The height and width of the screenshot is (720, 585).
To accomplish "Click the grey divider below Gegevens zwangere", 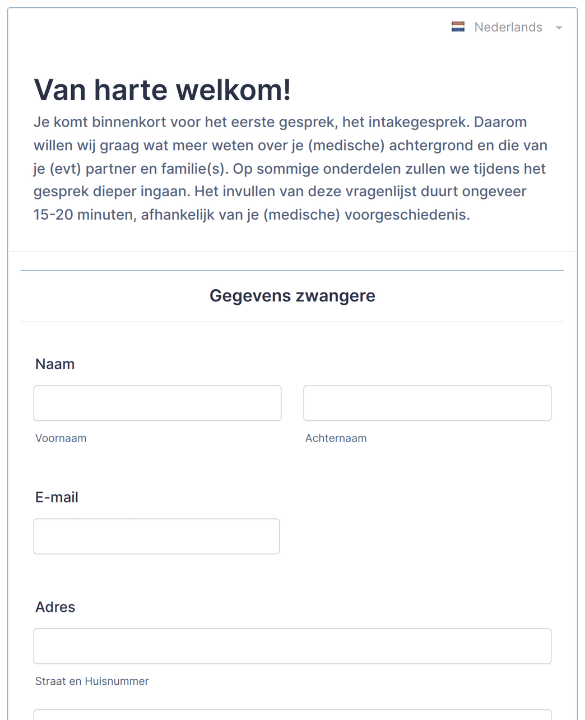I will click(x=292, y=322).
